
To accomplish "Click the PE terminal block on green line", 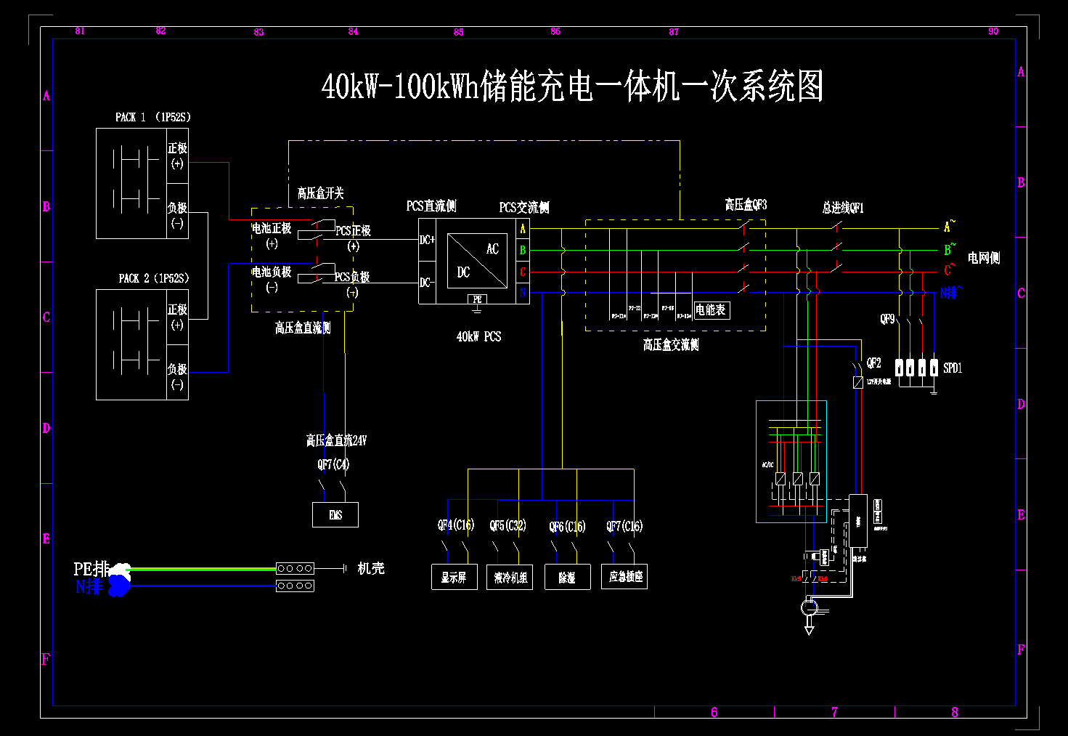I will click(x=295, y=568).
